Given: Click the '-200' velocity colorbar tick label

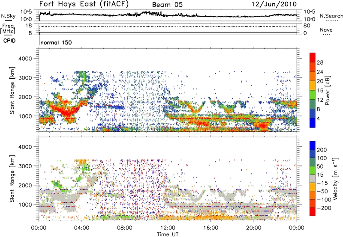Looking at the screenshot, I should tap(323, 208).
